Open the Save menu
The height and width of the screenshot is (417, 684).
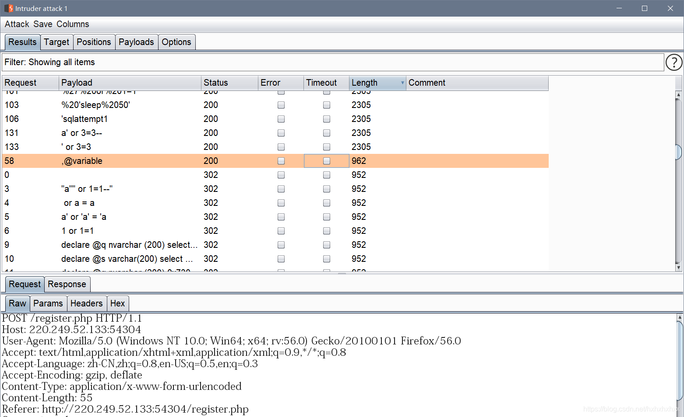tap(43, 24)
